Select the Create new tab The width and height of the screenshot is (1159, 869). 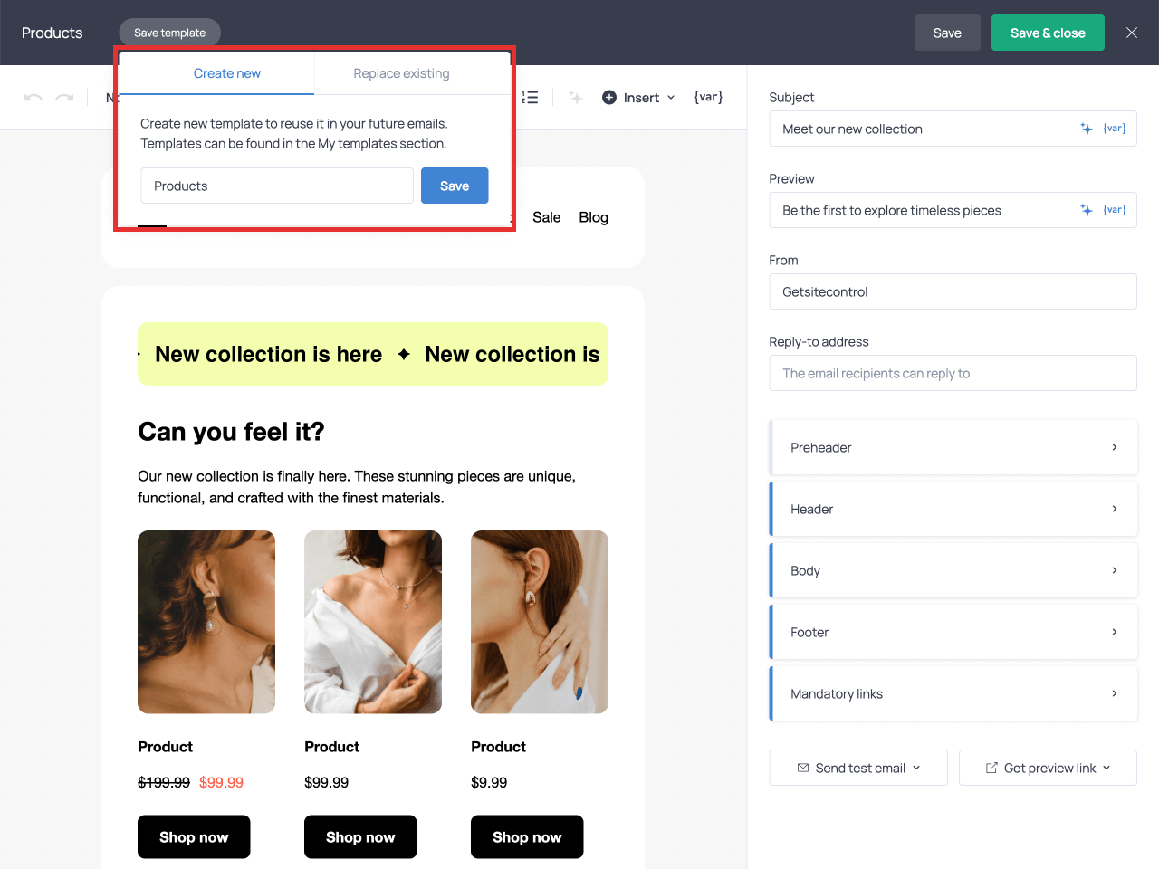click(226, 73)
